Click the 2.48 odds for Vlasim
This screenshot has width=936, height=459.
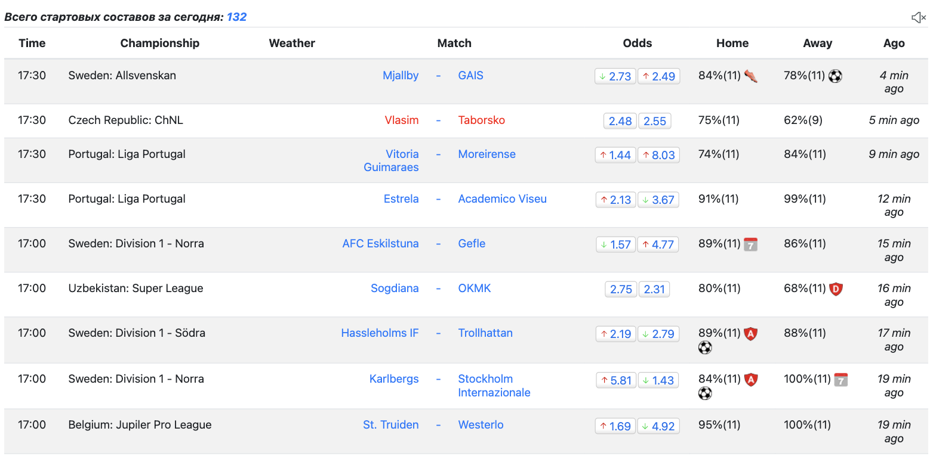620,121
